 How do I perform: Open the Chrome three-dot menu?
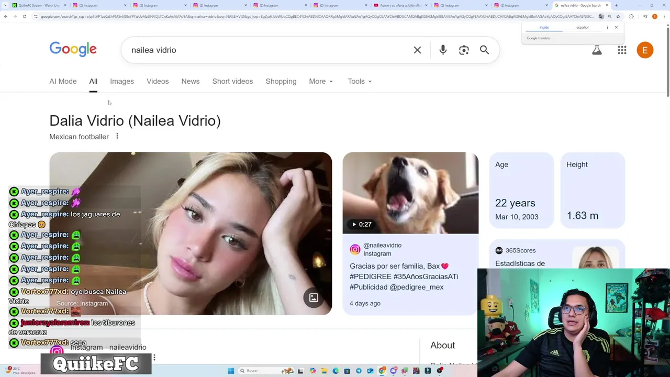pos(664,16)
